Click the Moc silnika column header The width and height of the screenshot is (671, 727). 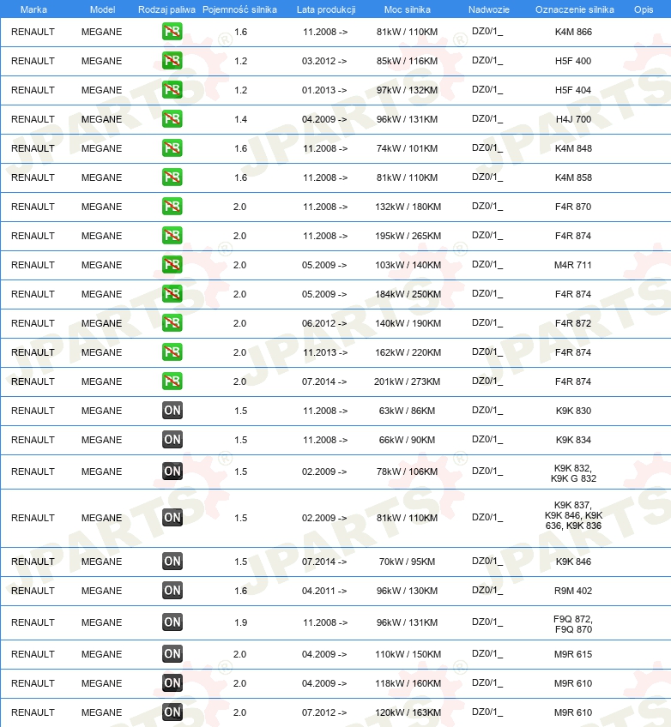coord(408,9)
